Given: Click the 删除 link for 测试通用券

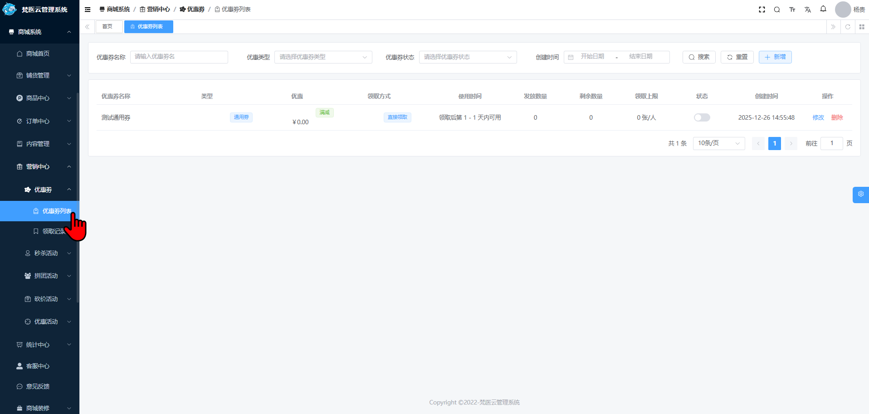Looking at the screenshot, I should pyautogui.click(x=837, y=117).
